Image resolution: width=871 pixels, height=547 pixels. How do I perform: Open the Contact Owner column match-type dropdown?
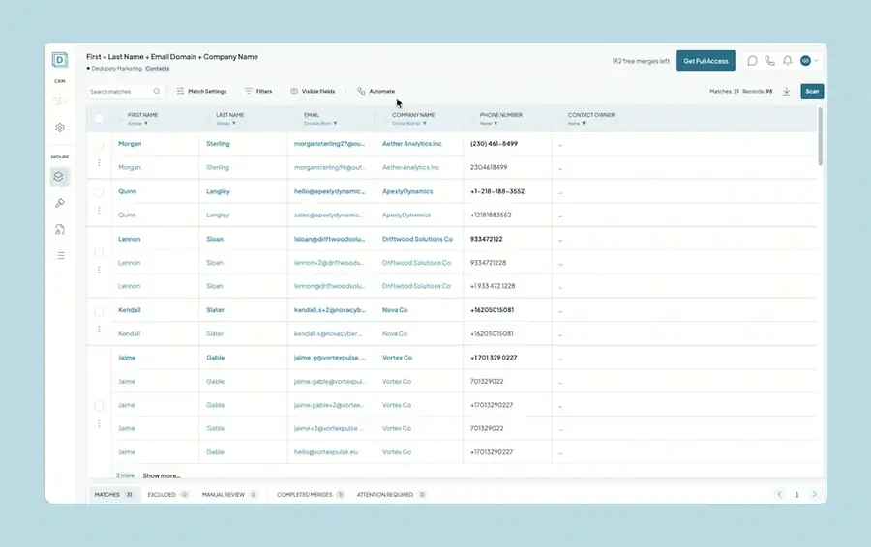point(577,123)
